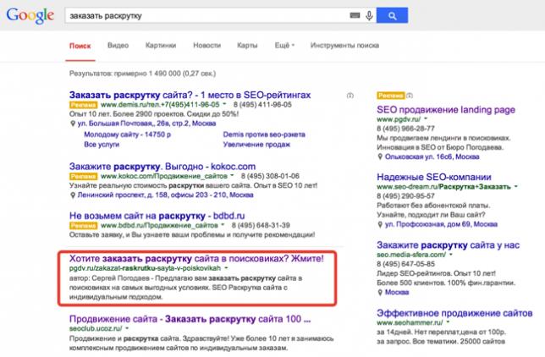Open Молодому сайту - 14750 р sitelink

point(128,135)
